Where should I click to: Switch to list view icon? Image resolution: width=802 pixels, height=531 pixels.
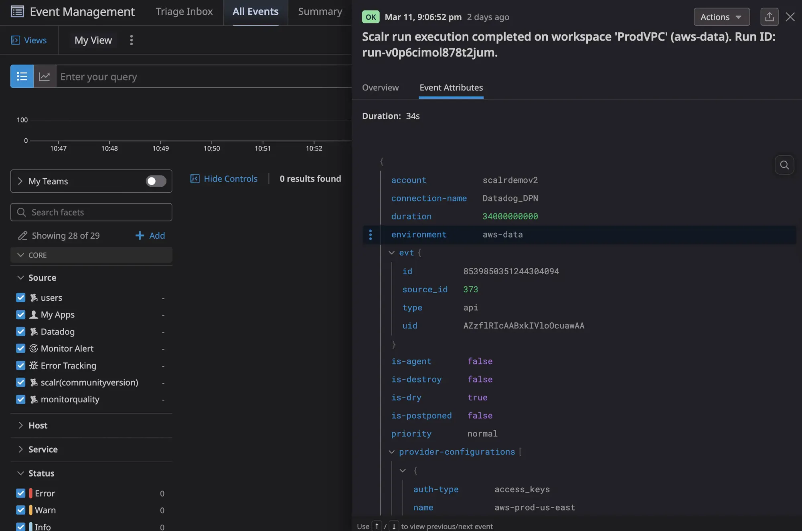pyautogui.click(x=22, y=76)
